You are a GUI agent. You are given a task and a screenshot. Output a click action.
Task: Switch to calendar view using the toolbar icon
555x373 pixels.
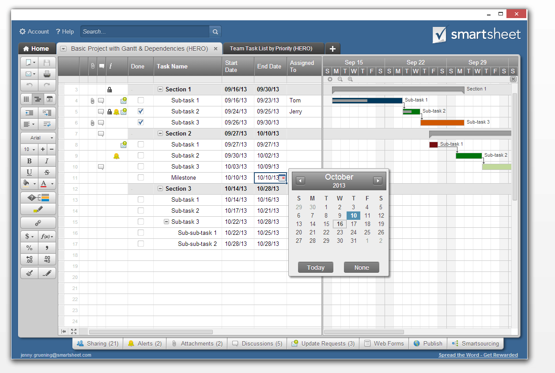49,99
